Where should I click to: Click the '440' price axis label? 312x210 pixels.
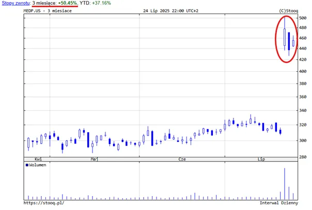303,49
